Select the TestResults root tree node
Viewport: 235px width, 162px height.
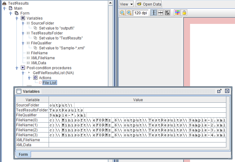click(x=18, y=3)
